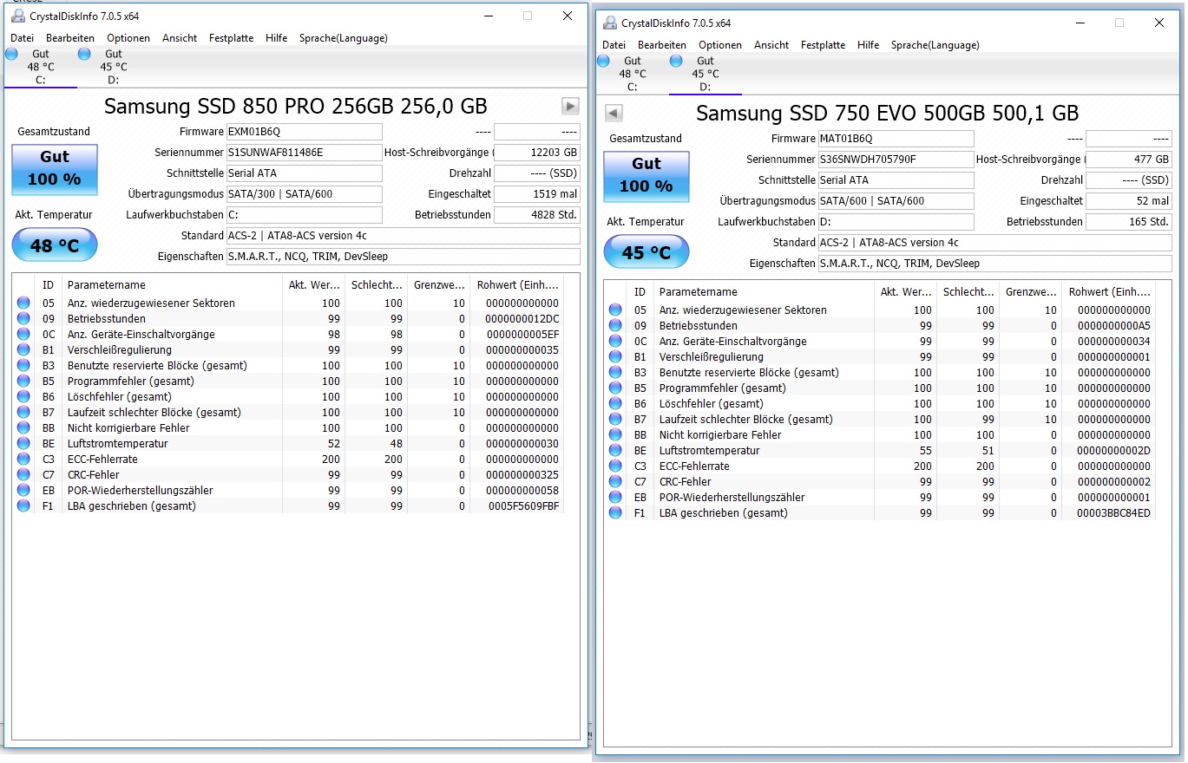Click status orb for Betriebsstunden in left window

click(x=23, y=319)
